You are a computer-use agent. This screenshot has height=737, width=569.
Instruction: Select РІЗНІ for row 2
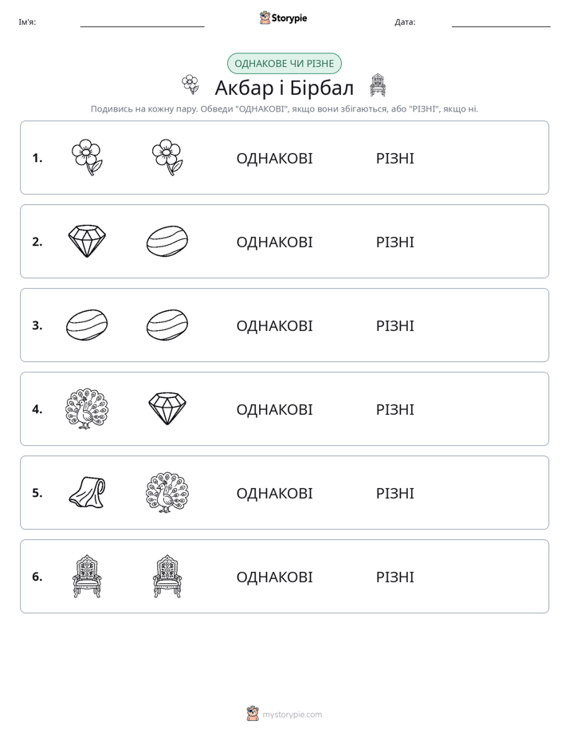(x=394, y=242)
